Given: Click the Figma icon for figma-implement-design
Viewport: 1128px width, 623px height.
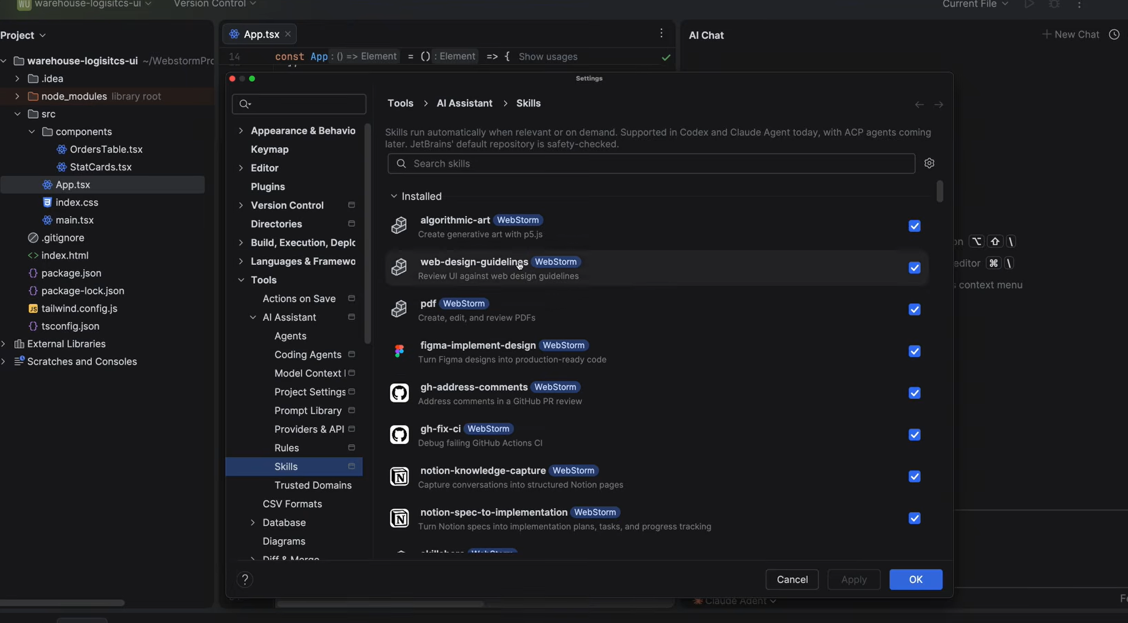Looking at the screenshot, I should [399, 351].
